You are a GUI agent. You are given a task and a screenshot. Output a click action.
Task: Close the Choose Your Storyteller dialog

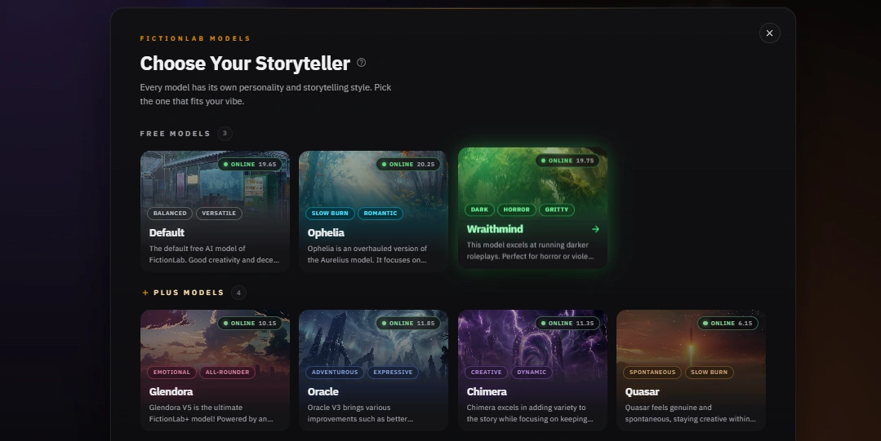pos(769,33)
